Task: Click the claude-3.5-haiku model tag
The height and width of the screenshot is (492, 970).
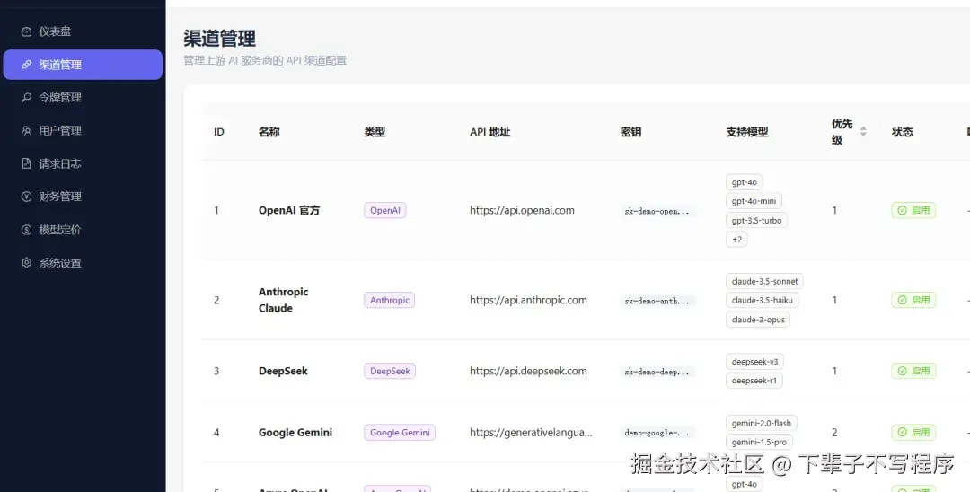Action: [x=763, y=301]
